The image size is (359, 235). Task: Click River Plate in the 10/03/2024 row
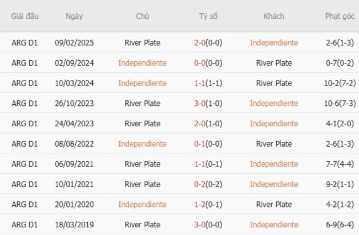coord(274,83)
